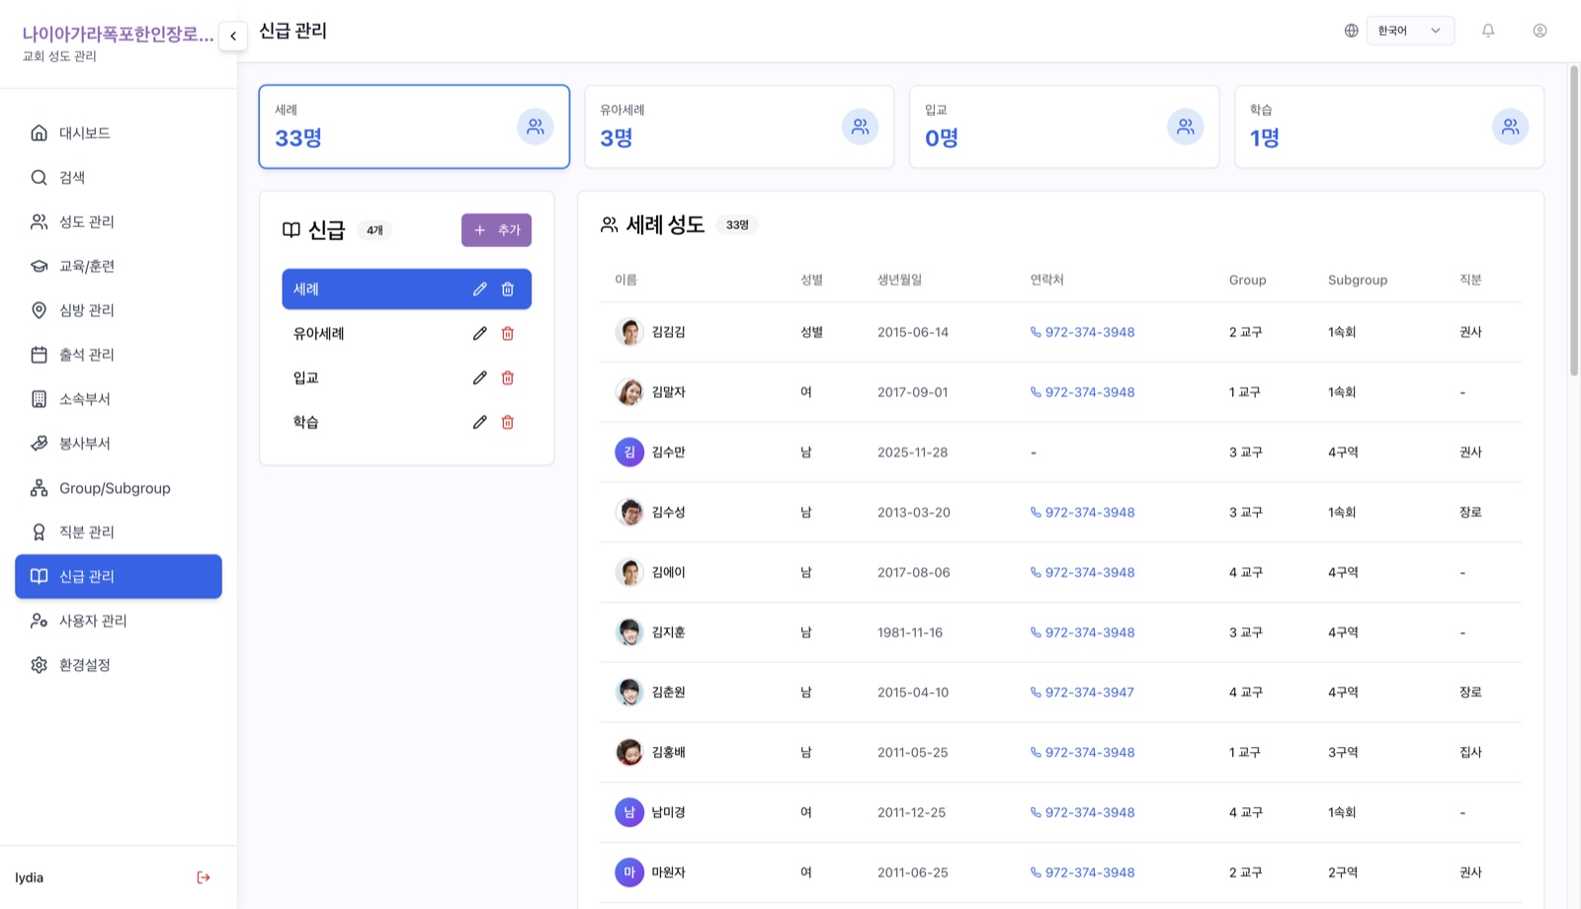The width and height of the screenshot is (1581, 909).
Task: Edit the 세례 entry with pencil icon
Action: [x=479, y=289]
